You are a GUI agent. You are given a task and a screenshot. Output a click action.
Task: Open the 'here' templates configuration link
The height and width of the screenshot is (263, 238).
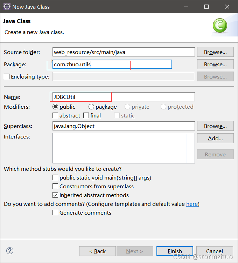pos(192,204)
